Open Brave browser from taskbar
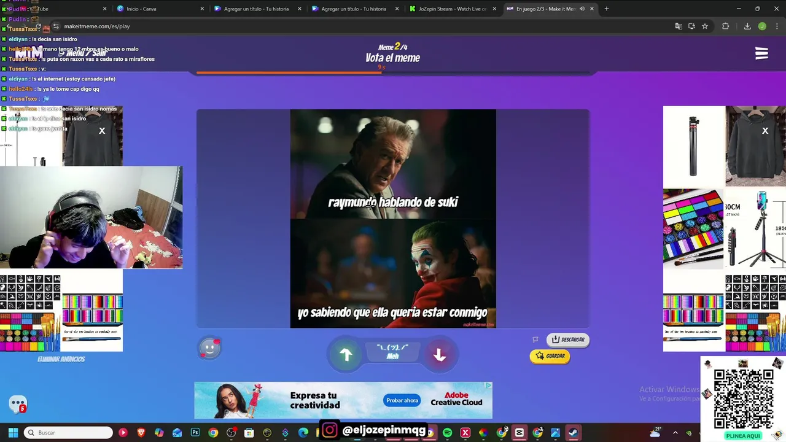Image resolution: width=786 pixels, height=442 pixels. tap(141, 433)
